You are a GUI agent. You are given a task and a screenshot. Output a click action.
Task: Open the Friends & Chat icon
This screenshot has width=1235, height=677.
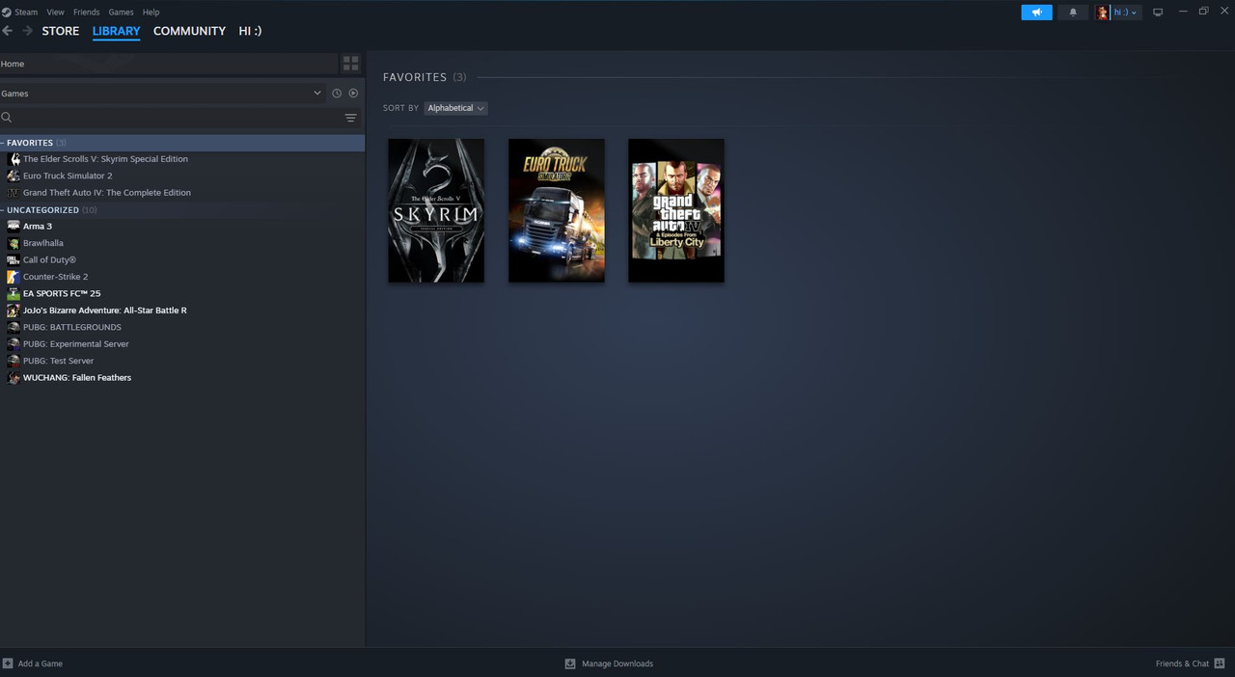pos(1220,663)
